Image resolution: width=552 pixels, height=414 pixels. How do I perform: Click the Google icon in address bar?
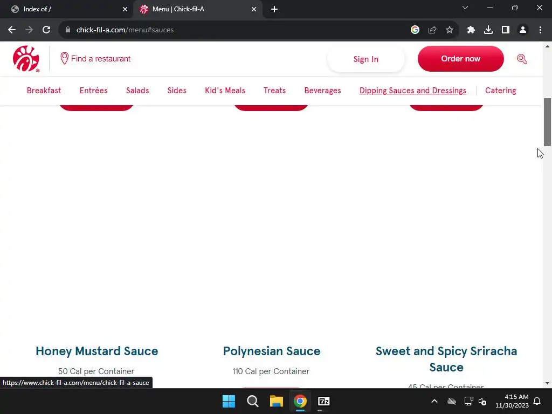415,30
